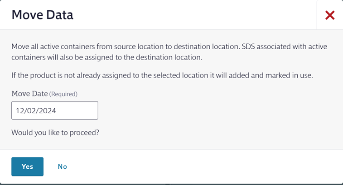Click the sentence about product marked in use
This screenshot has width=343, height=185.
point(162,75)
